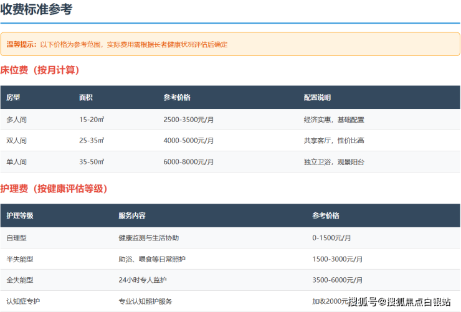Select the 自理型 care level cell
The height and width of the screenshot is (312, 461).
point(16,238)
